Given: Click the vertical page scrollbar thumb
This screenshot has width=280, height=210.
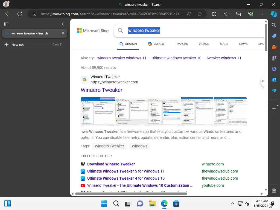Looking at the screenshot, I should tap(266, 37).
